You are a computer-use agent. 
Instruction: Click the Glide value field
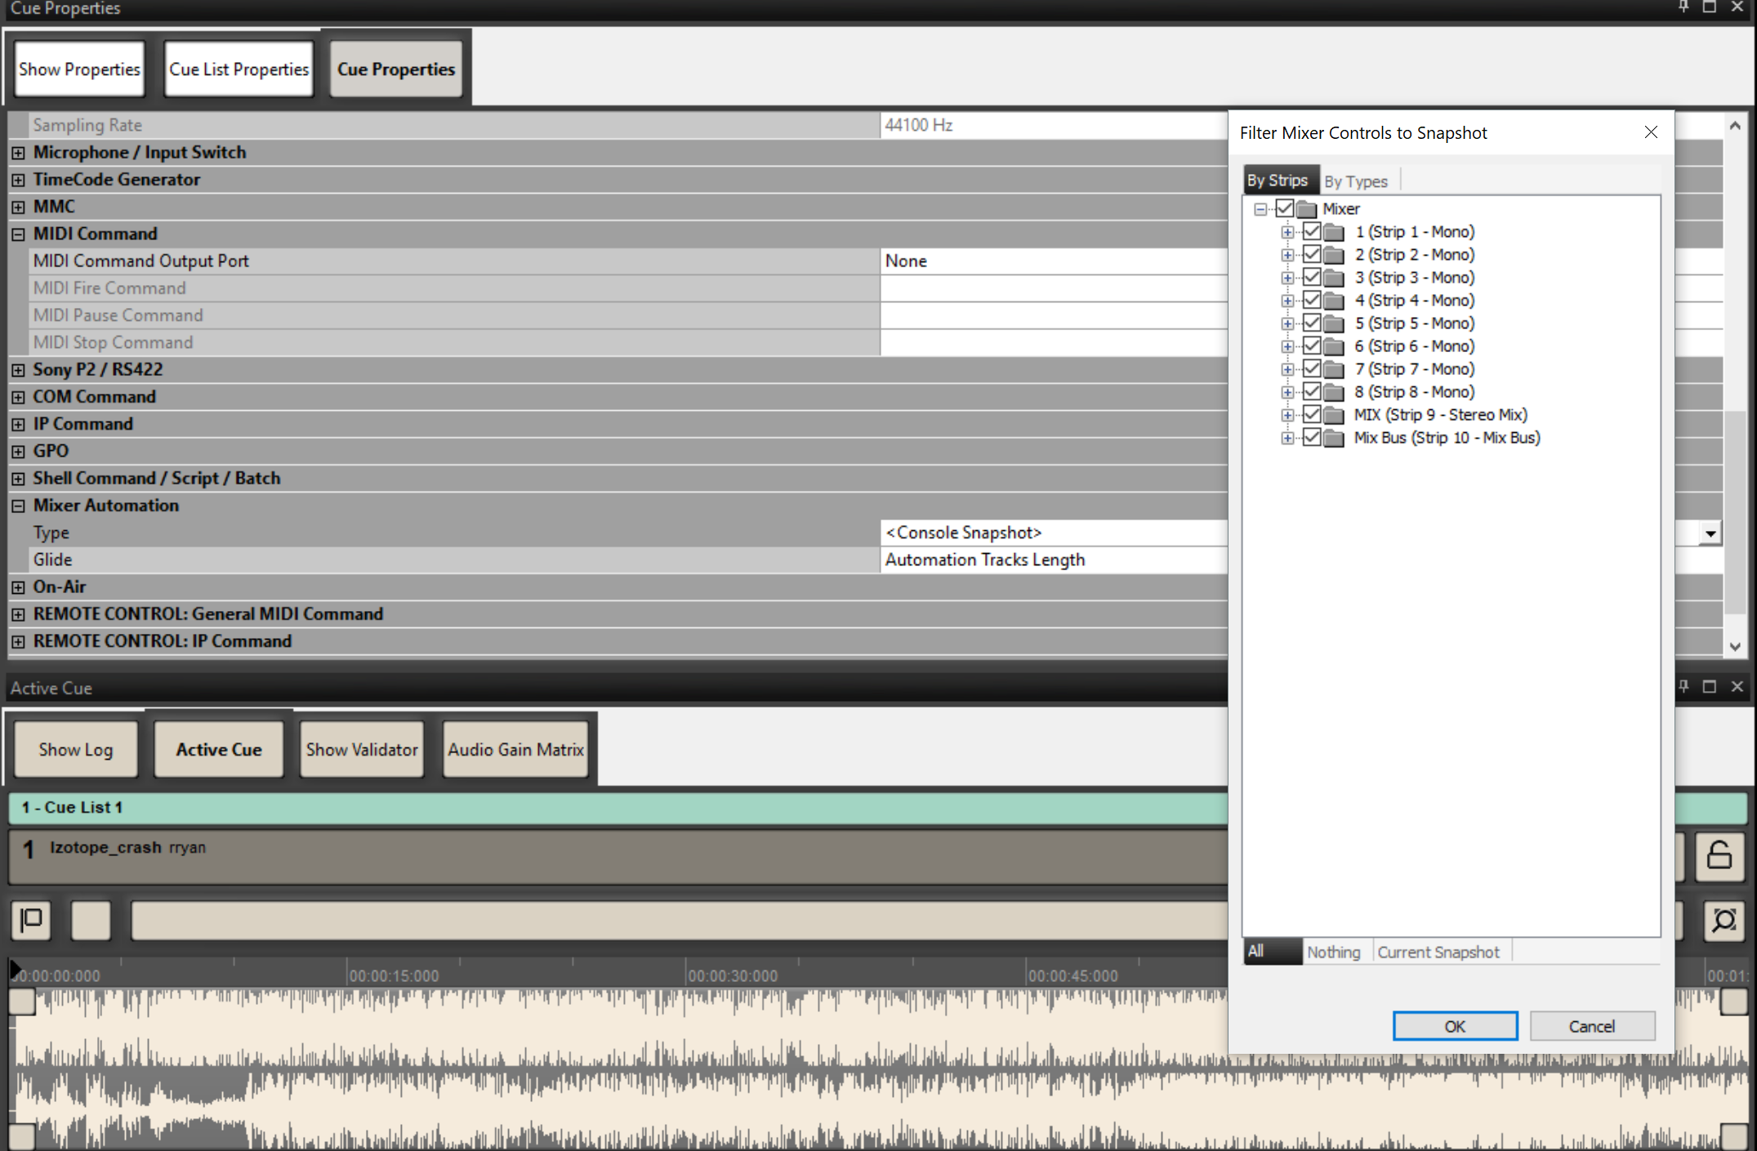coord(1054,560)
